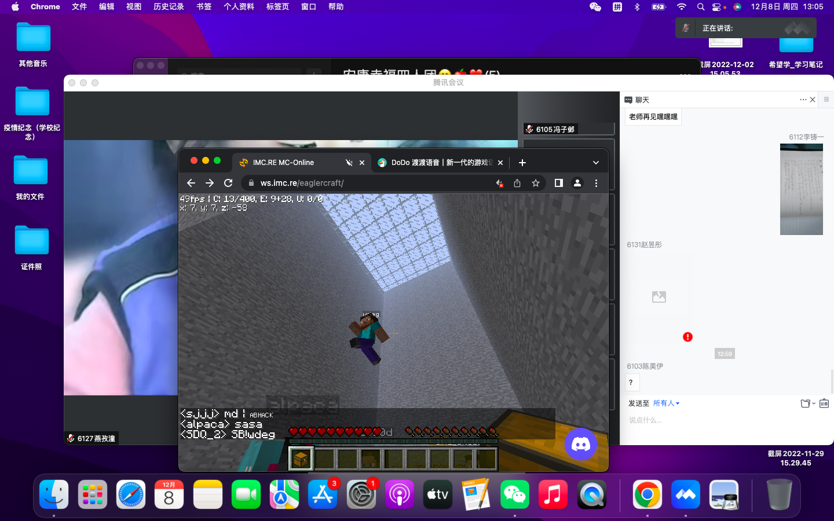Click the 老师再见嘿嘿嘿 chat message
The height and width of the screenshot is (521, 834).
[653, 117]
